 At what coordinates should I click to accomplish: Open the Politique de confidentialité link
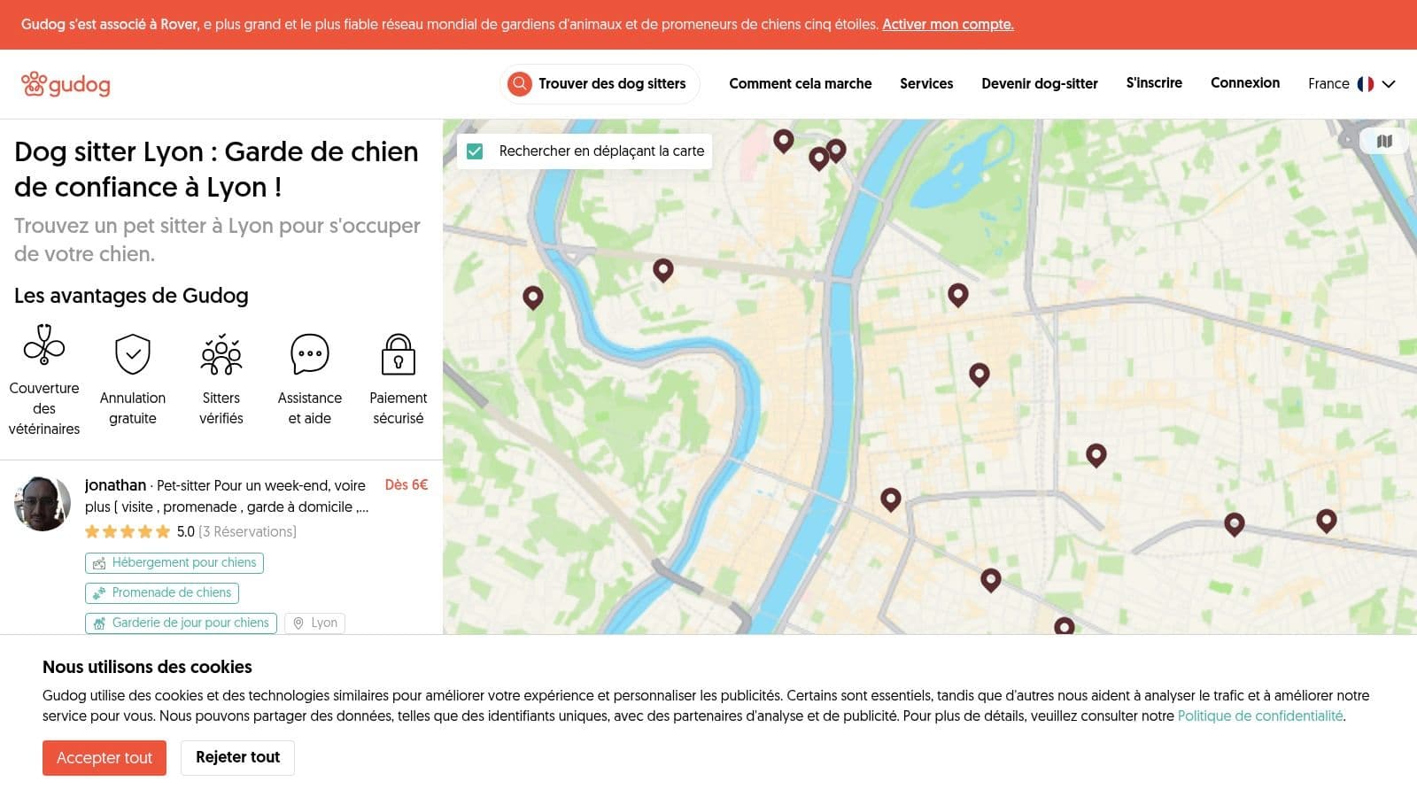(1259, 716)
